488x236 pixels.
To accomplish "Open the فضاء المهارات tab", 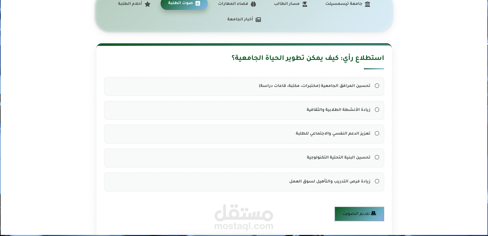I will point(237,4).
